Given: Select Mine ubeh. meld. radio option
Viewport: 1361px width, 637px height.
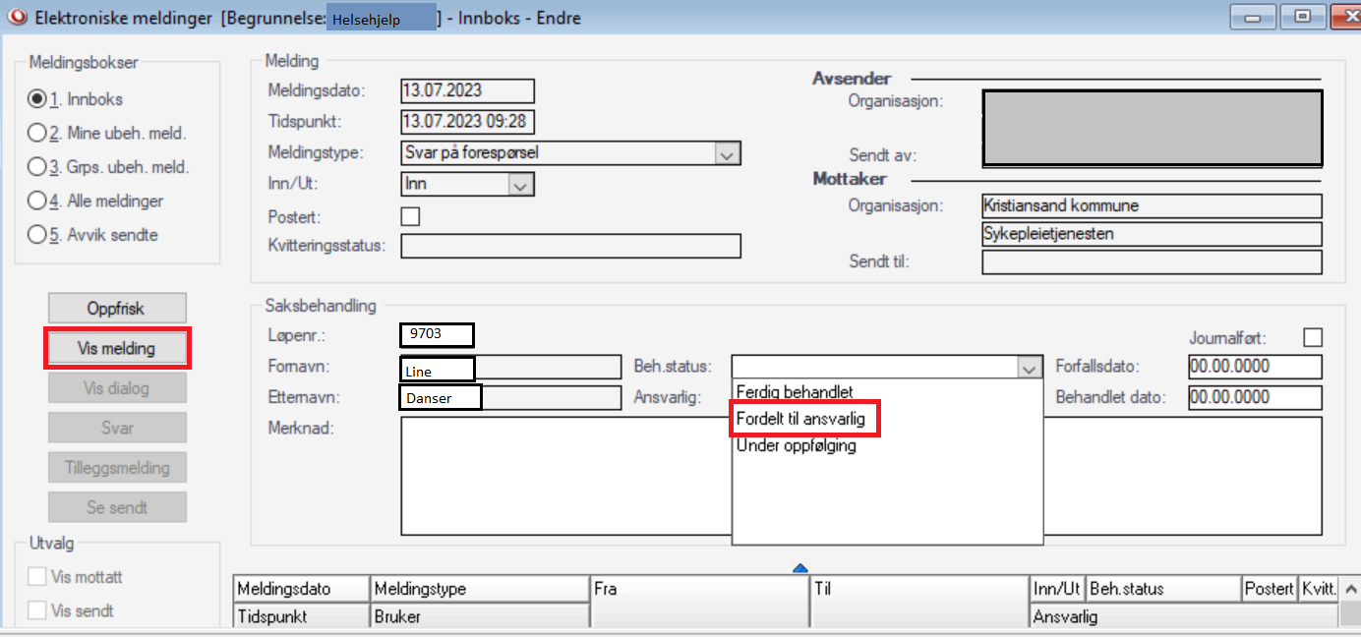Looking at the screenshot, I should click(x=37, y=133).
